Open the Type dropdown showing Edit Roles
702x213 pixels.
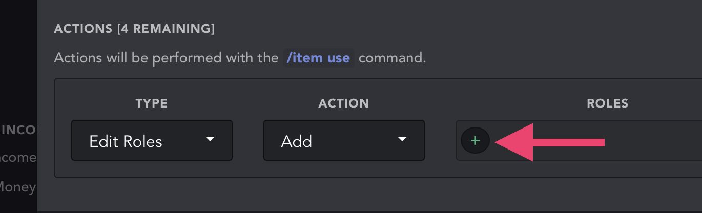[x=152, y=140]
